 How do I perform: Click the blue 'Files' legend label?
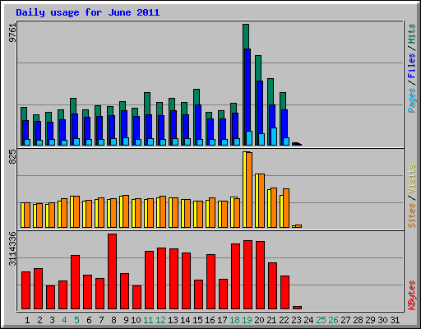click(x=412, y=66)
